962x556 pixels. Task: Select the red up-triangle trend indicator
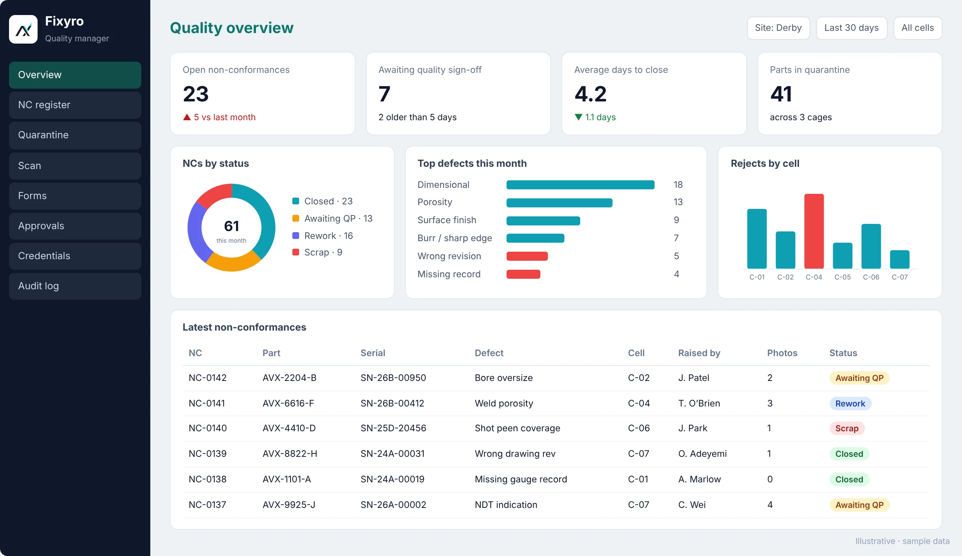187,117
